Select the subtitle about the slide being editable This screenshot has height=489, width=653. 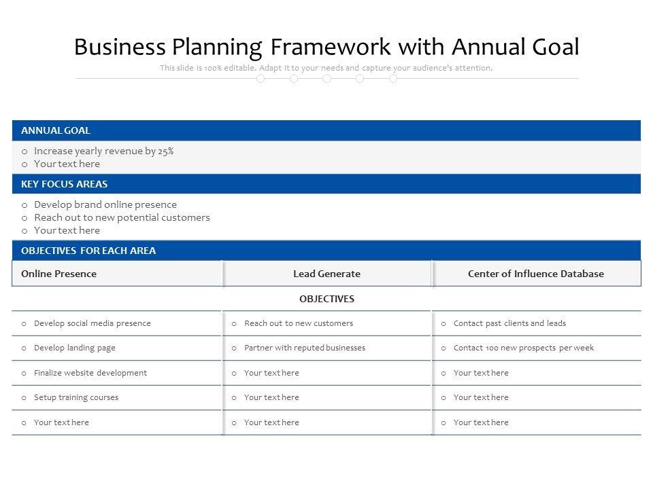(x=326, y=68)
